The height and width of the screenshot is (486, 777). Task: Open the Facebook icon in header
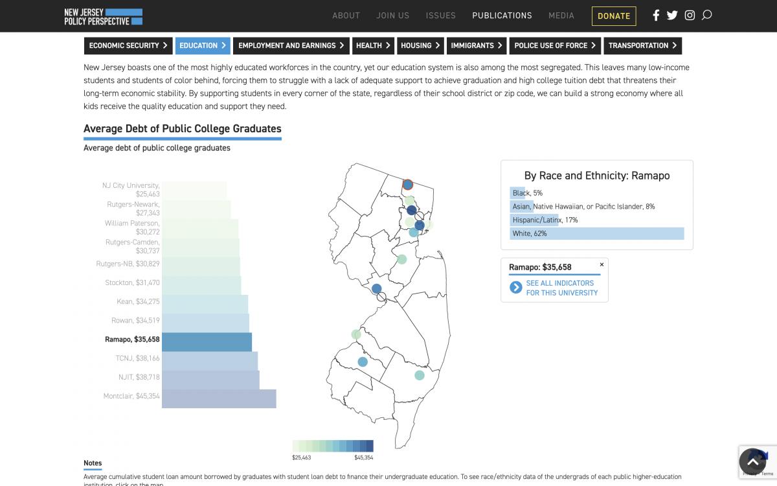[656, 15]
